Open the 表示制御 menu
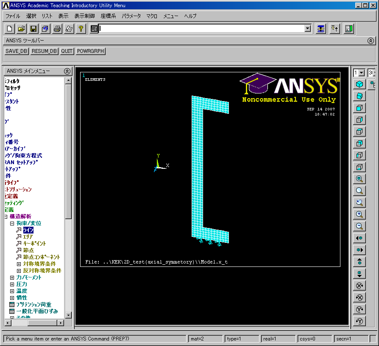 (84, 16)
